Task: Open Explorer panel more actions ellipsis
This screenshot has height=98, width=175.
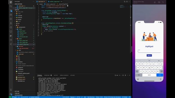Action: 33,2
